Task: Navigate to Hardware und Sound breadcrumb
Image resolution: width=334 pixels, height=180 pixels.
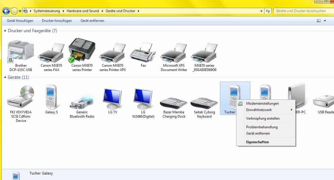Action: pos(83,11)
